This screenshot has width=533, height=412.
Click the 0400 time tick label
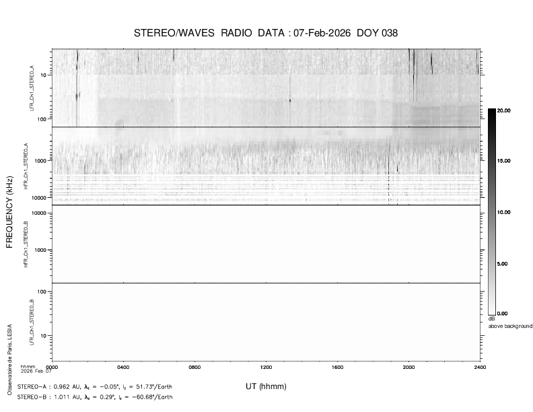123,367
